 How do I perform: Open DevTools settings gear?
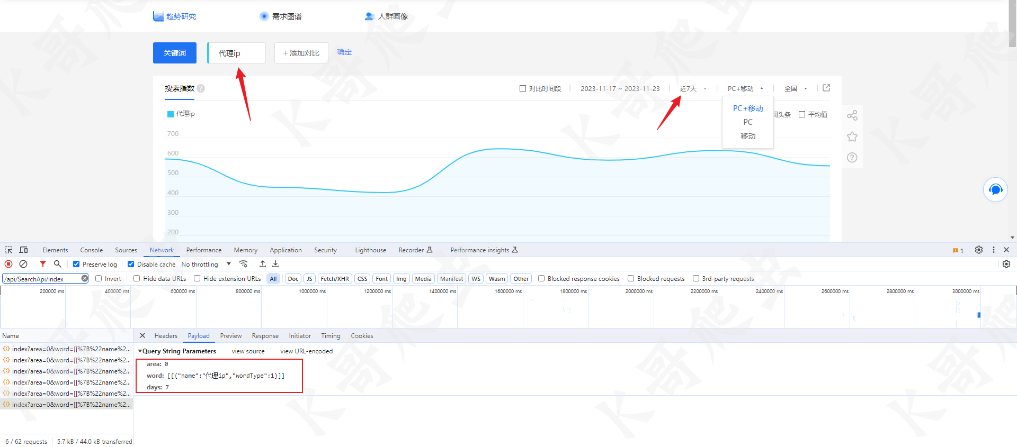click(x=979, y=250)
